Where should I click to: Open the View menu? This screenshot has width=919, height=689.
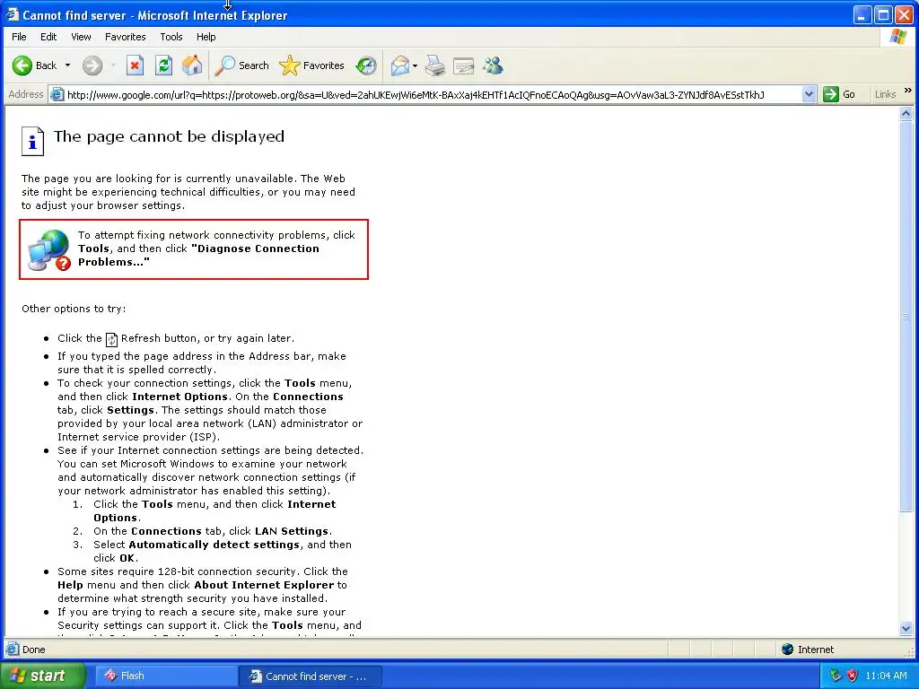pyautogui.click(x=81, y=37)
